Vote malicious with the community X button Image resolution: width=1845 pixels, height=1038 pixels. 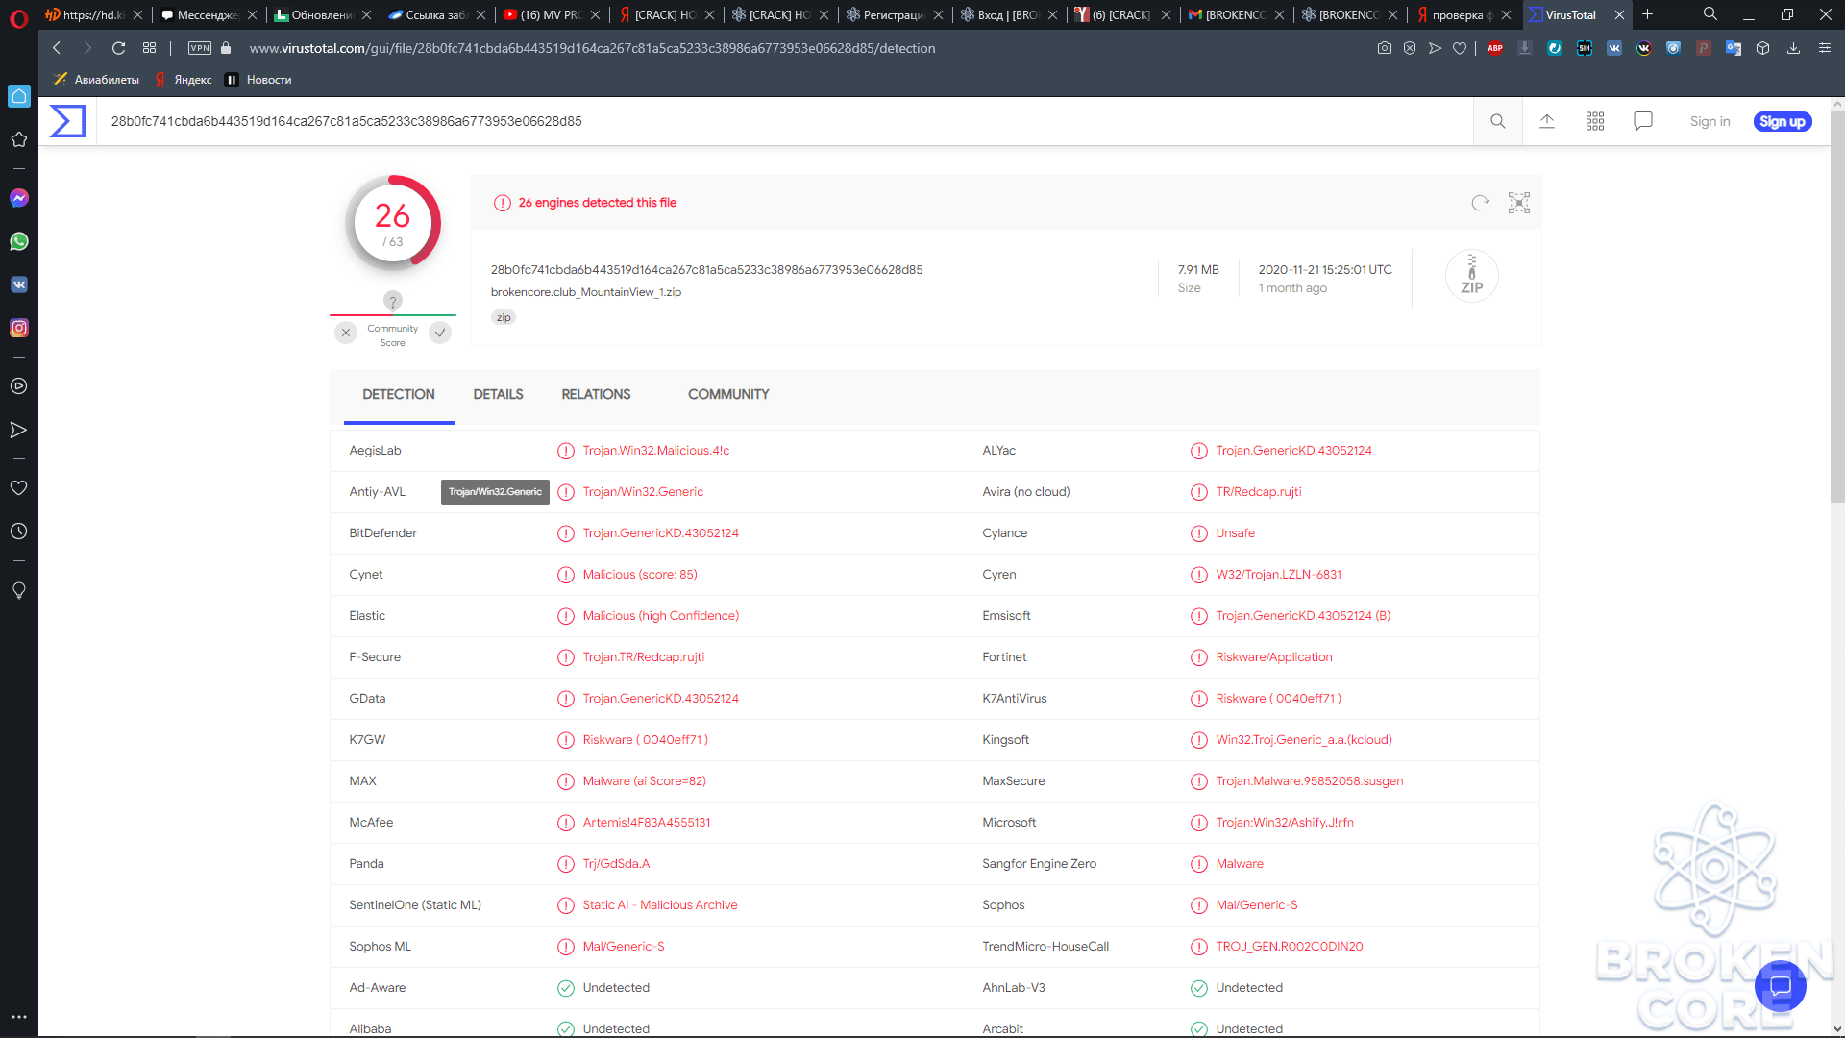click(346, 333)
